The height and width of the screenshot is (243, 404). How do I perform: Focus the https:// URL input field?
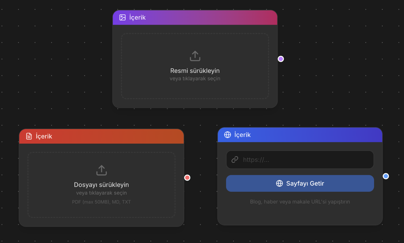(x=305, y=160)
